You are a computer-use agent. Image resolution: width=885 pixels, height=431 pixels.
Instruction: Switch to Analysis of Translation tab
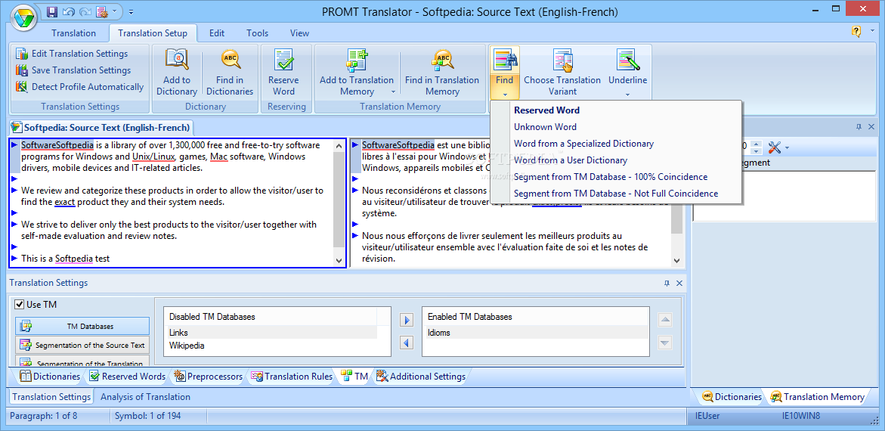(145, 397)
